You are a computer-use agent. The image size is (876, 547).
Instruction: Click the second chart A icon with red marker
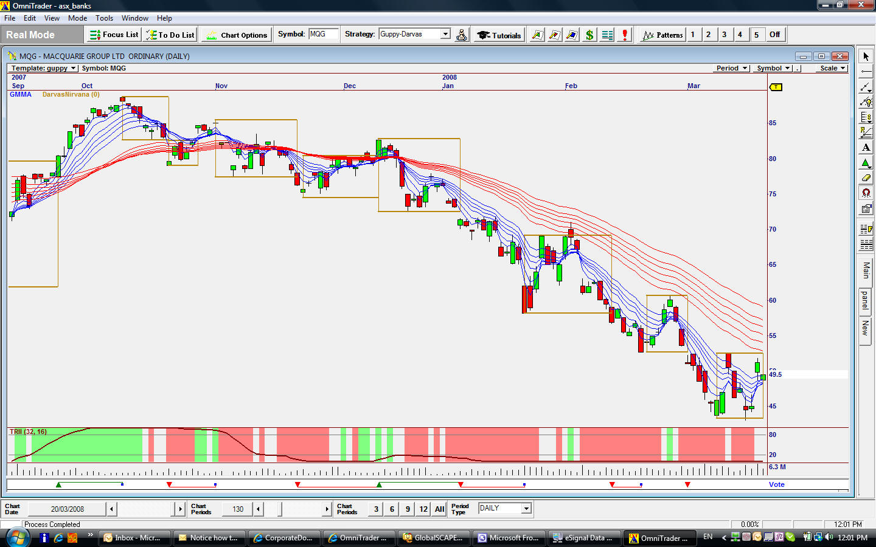[x=554, y=35]
